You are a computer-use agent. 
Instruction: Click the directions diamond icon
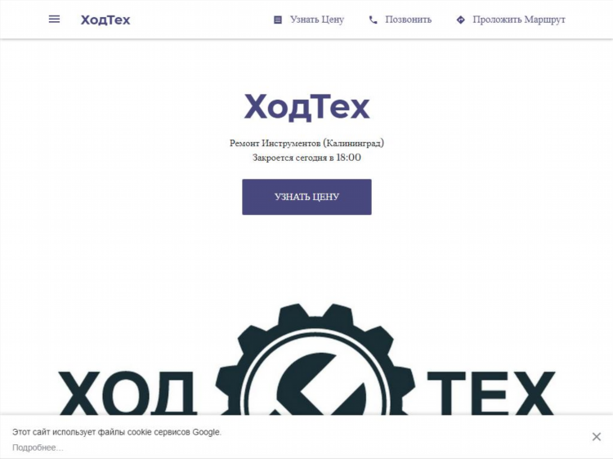click(461, 20)
